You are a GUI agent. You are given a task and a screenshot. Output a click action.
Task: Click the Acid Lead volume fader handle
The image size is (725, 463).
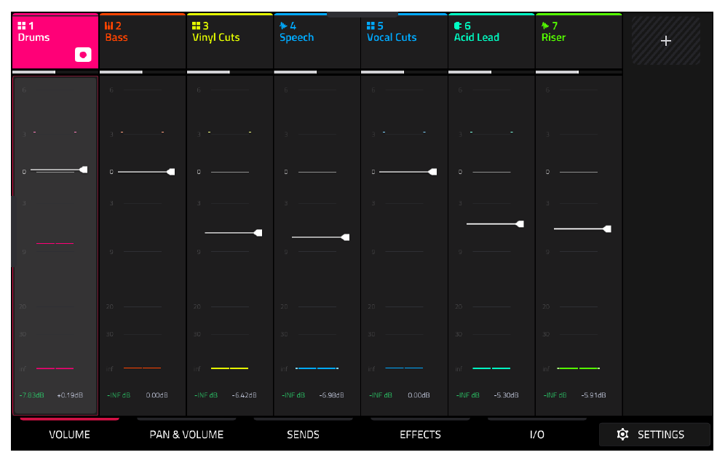pos(520,224)
